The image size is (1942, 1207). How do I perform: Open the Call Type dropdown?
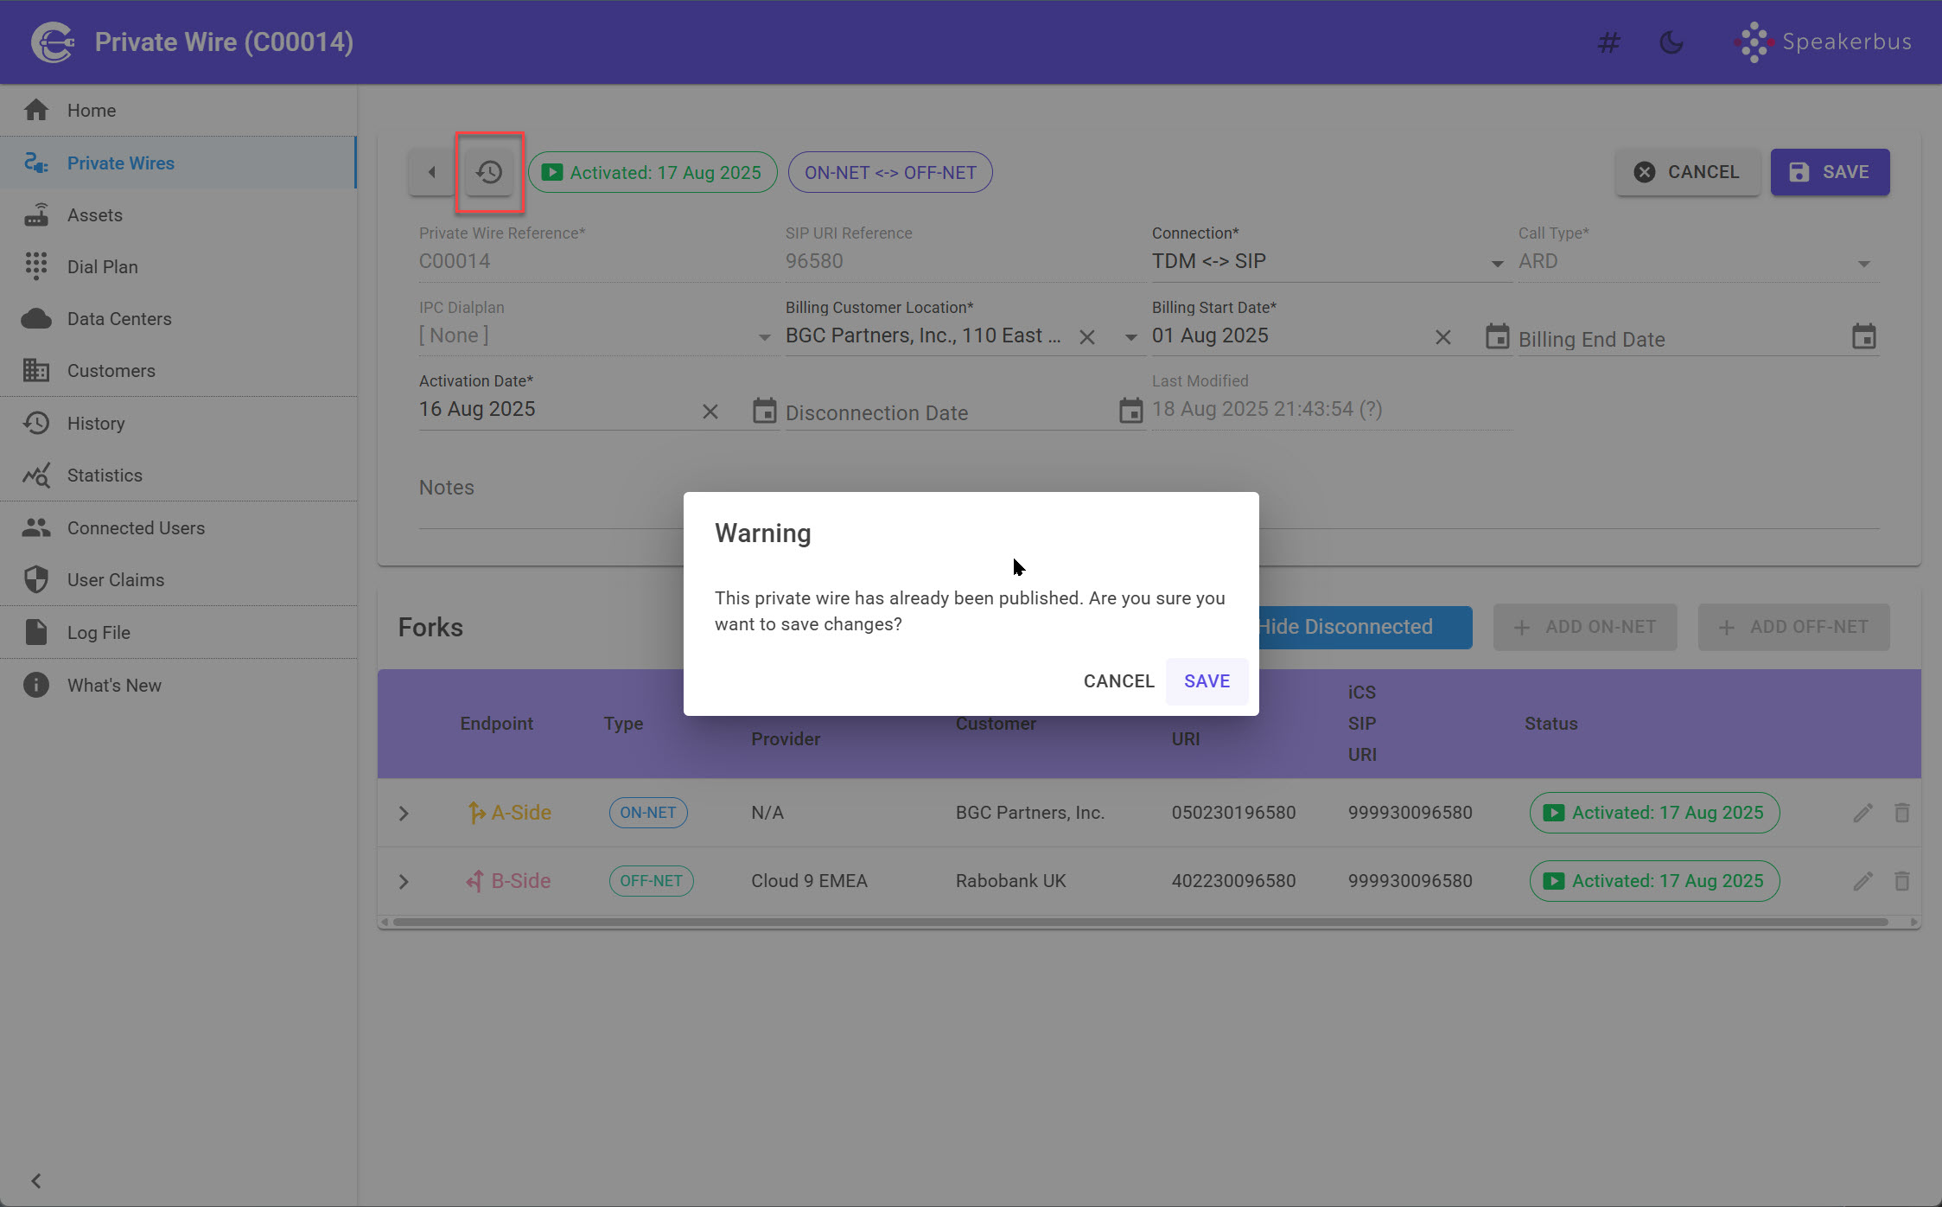(1863, 262)
